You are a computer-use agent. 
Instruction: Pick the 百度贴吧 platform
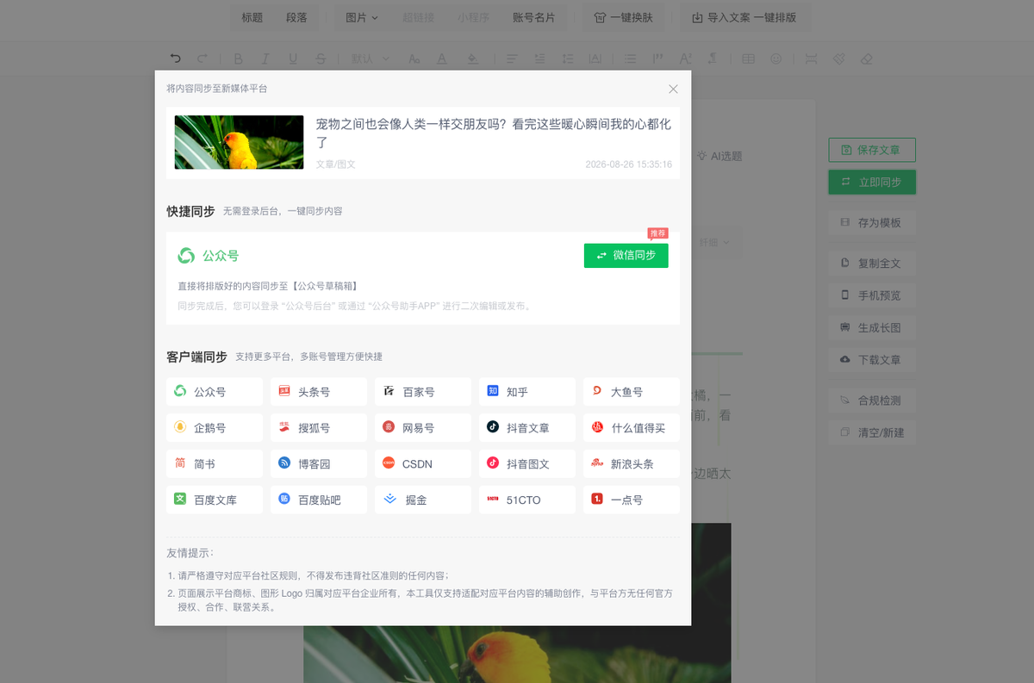click(x=319, y=500)
